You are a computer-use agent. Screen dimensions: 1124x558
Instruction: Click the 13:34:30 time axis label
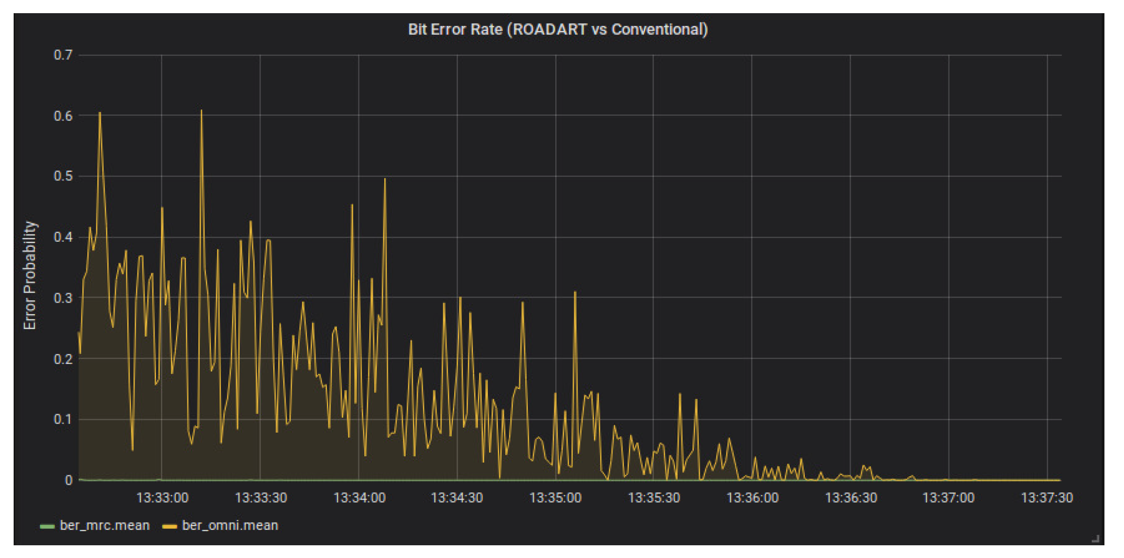coord(457,498)
